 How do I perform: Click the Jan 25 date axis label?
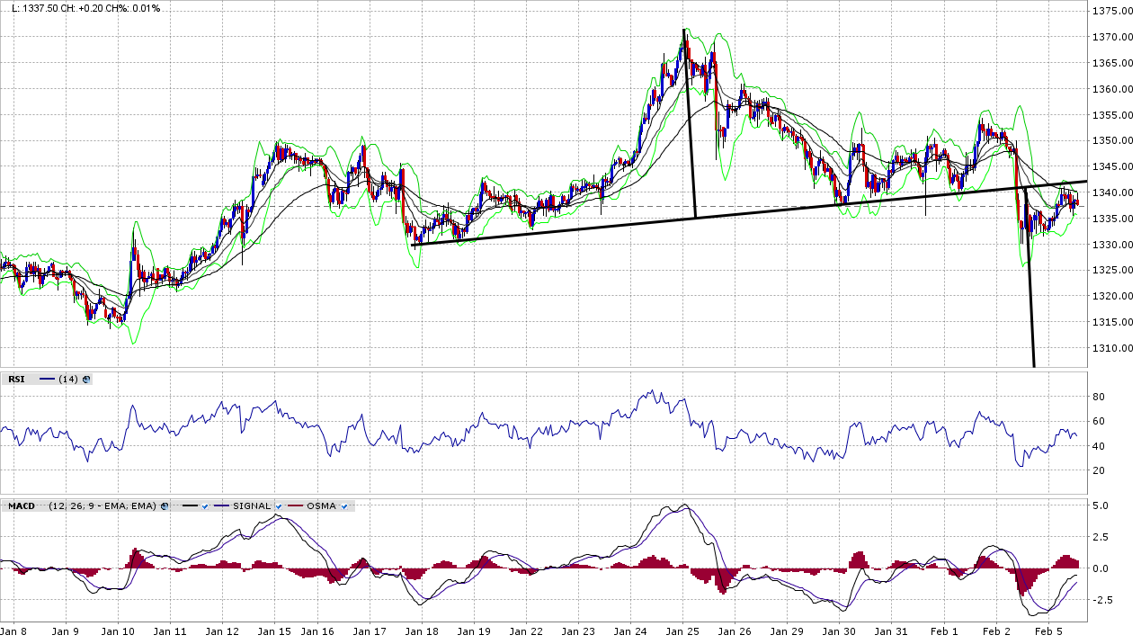click(682, 632)
